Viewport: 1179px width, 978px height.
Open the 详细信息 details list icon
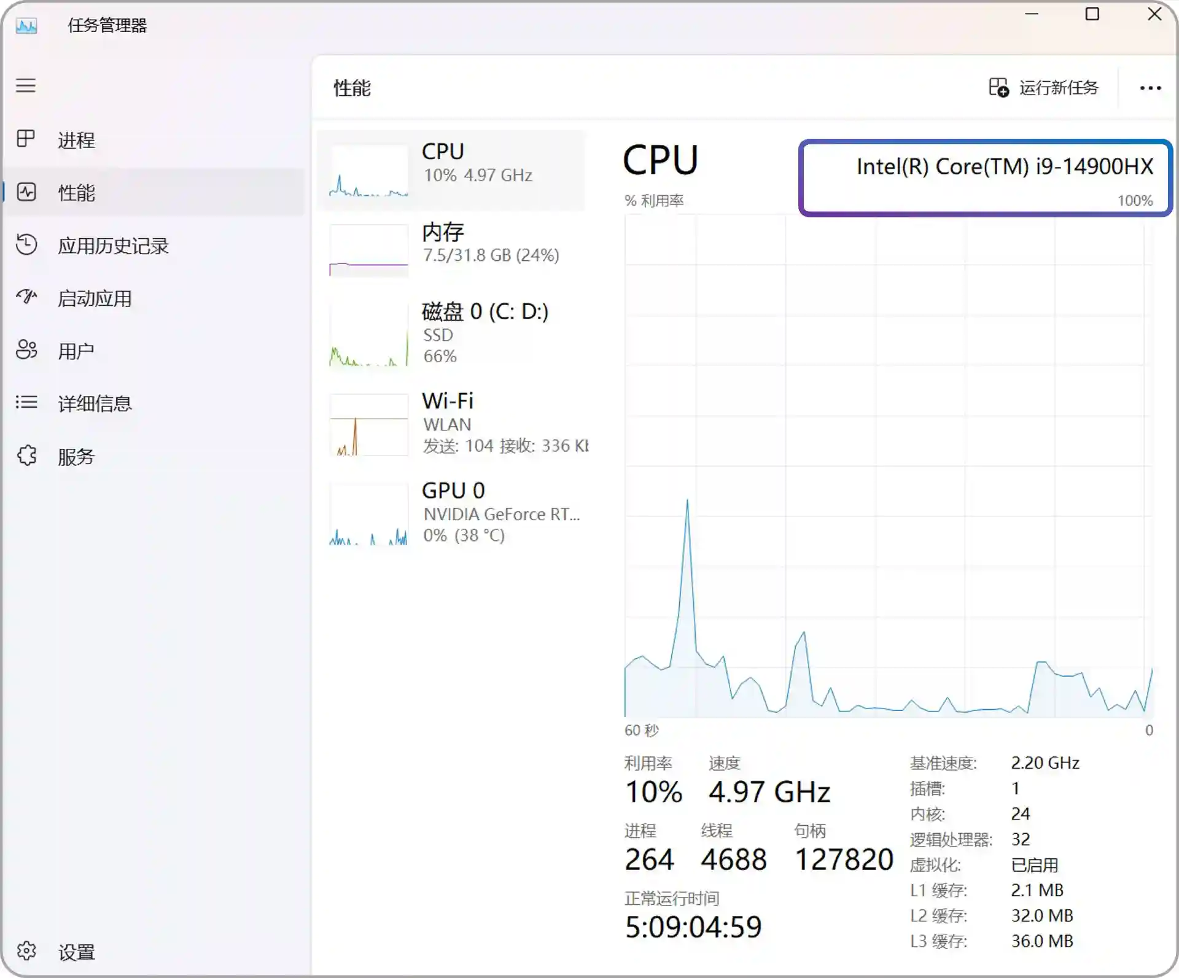pos(26,402)
